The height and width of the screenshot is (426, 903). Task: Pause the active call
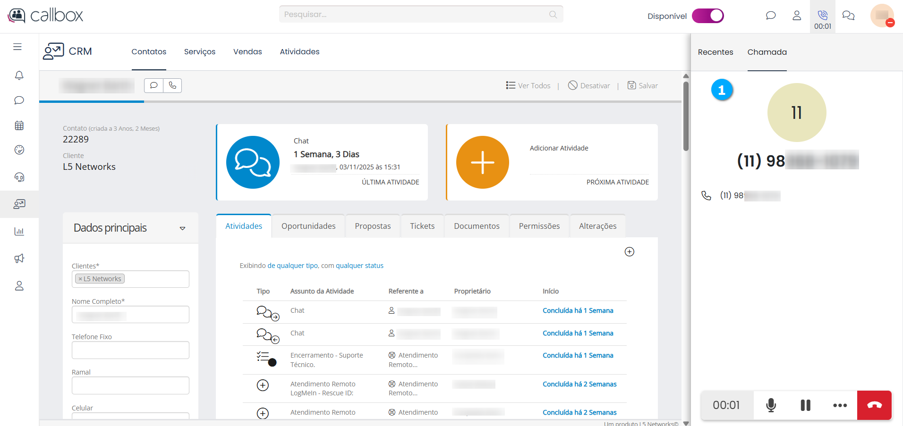point(805,405)
